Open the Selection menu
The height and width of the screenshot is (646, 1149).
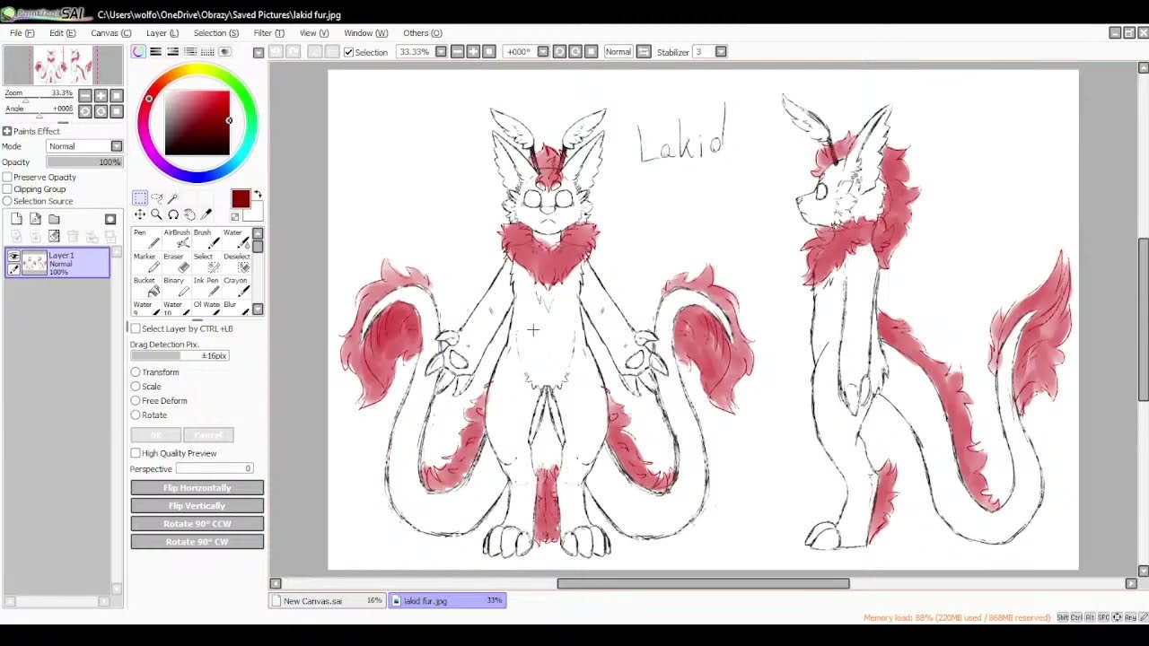(x=216, y=33)
